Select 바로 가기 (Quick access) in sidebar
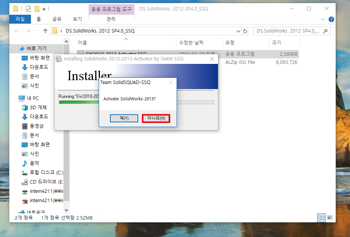Viewport: 350px width, 237px height. (x=37, y=48)
